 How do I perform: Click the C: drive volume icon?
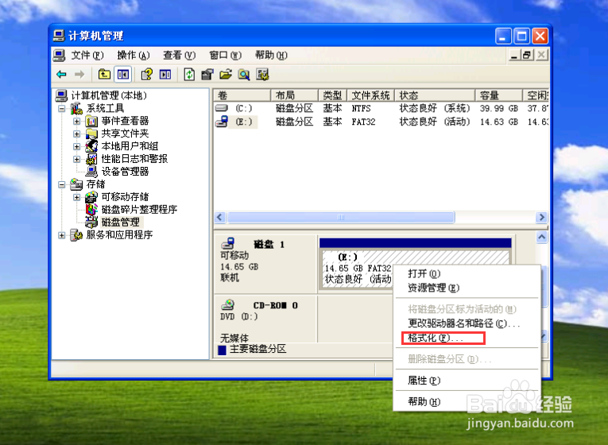tap(222, 108)
